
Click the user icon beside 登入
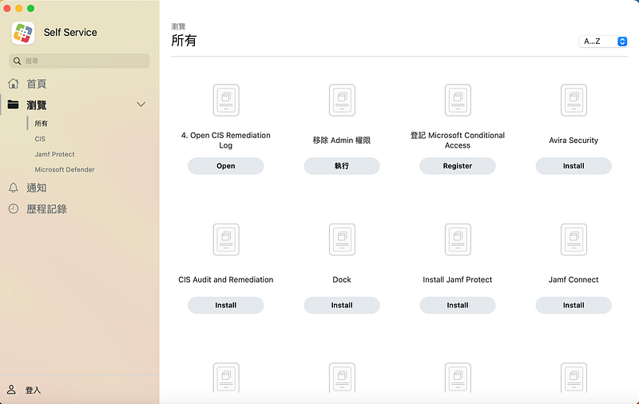(x=11, y=390)
